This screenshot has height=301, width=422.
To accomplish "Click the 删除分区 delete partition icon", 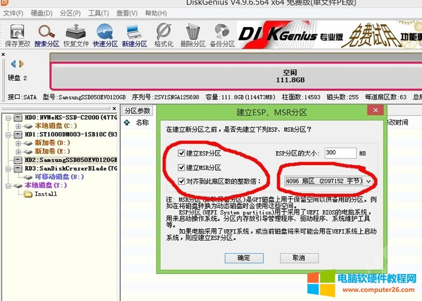I will tap(193, 35).
